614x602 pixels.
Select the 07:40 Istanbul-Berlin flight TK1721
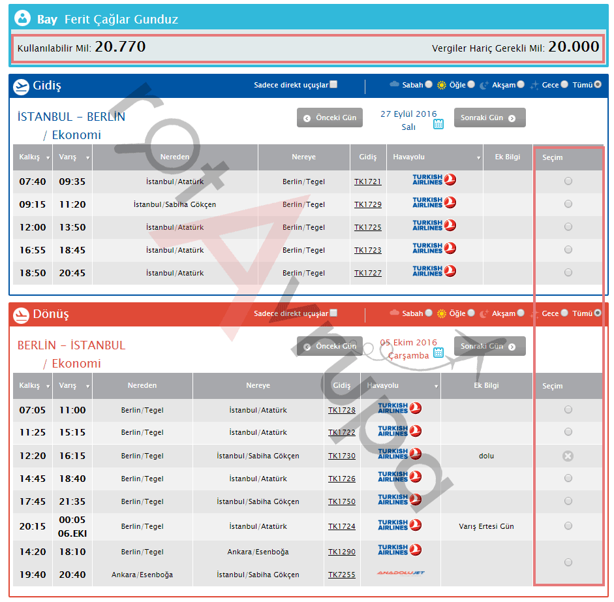pos(568,181)
